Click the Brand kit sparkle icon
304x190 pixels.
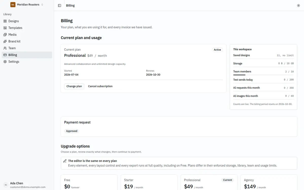pos(5,41)
